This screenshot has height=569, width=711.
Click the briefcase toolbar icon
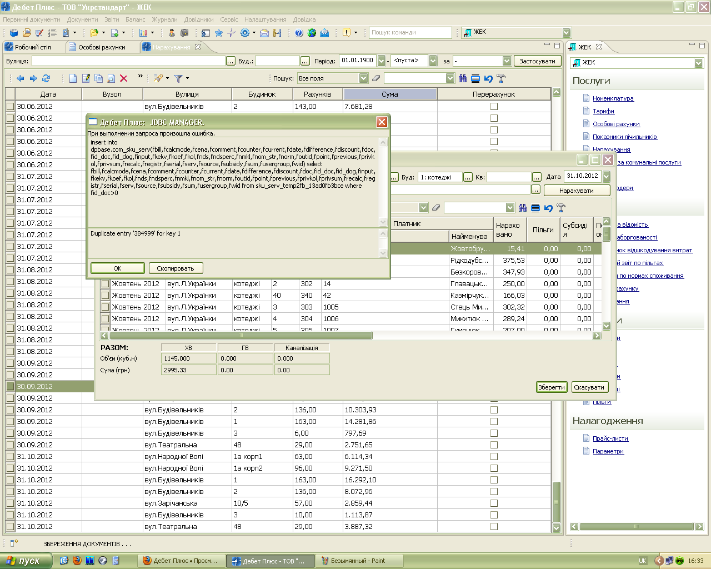coord(185,33)
